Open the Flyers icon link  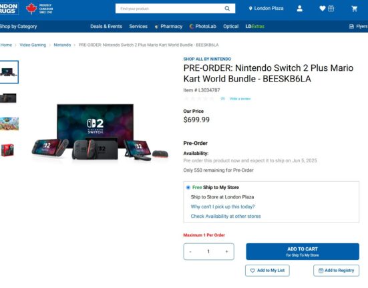(351, 26)
